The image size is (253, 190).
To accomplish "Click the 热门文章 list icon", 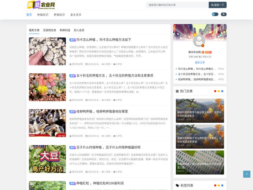I will click(x=177, y=91).
